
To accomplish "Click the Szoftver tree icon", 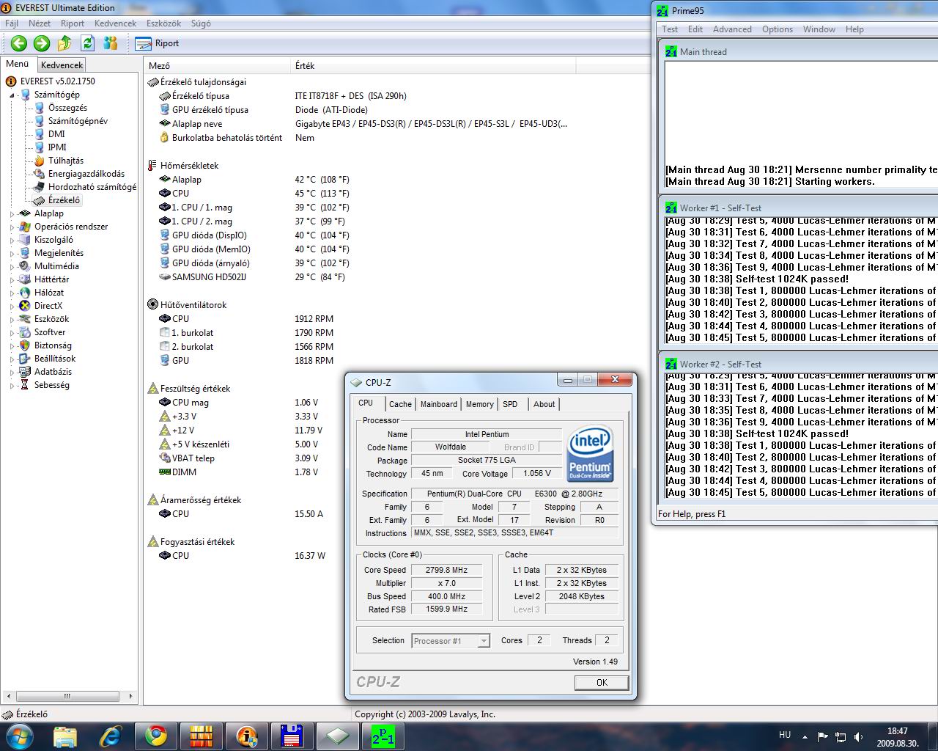I will coord(25,332).
